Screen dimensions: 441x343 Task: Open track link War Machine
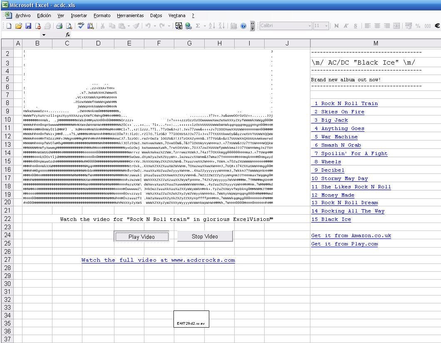point(334,137)
